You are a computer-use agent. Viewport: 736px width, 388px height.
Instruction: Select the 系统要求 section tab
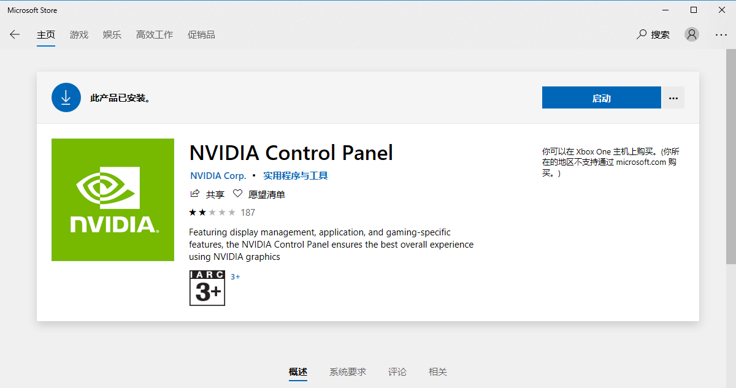(x=348, y=371)
